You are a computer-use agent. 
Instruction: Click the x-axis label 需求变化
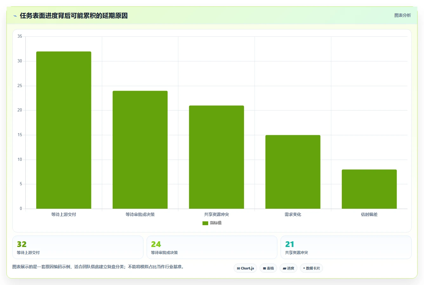point(293,214)
